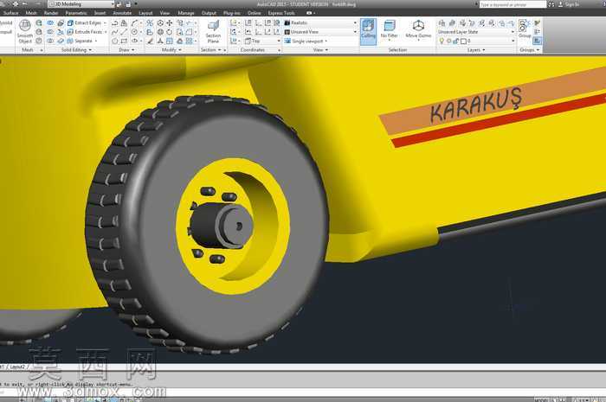Viewport: 606px width, 402px height.
Task: Switch to the Parametric ribbon tab
Action: [x=76, y=13]
